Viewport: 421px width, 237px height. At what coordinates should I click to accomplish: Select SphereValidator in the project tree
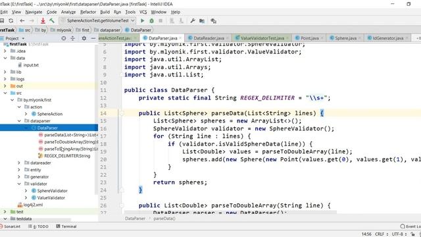pos(52,191)
